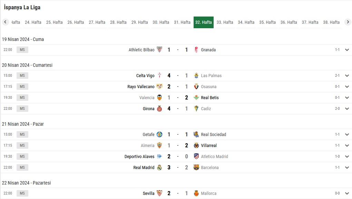Screen dimensions: 352x199
Task: Select the 27. Hafta tab
Action: pos(97,22)
